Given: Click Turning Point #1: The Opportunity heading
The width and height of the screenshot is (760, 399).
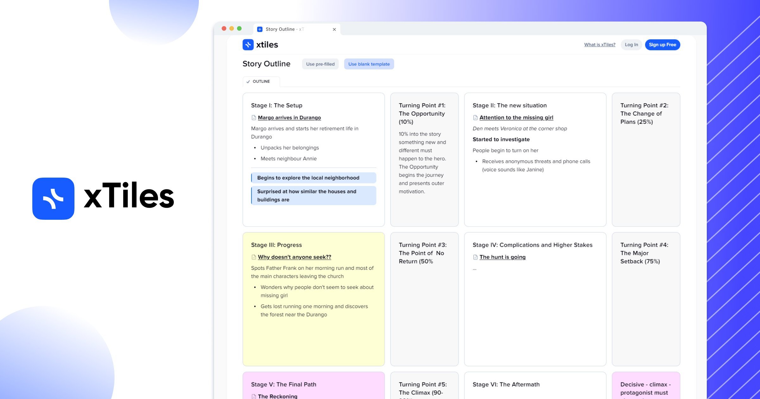Looking at the screenshot, I should pos(422,114).
